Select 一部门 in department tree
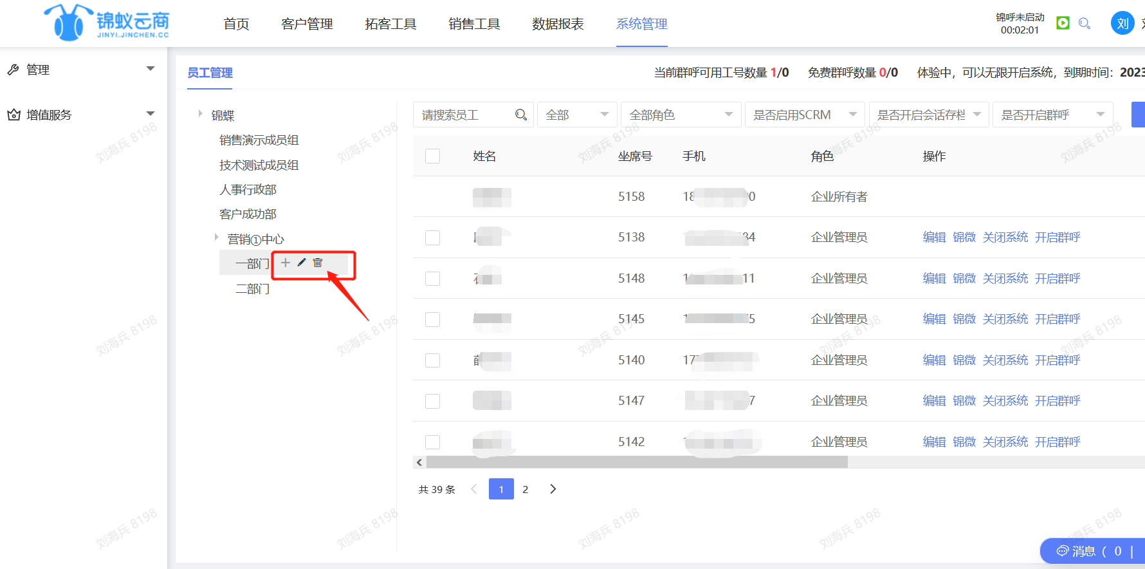Image resolution: width=1145 pixels, height=569 pixels. pyautogui.click(x=252, y=264)
